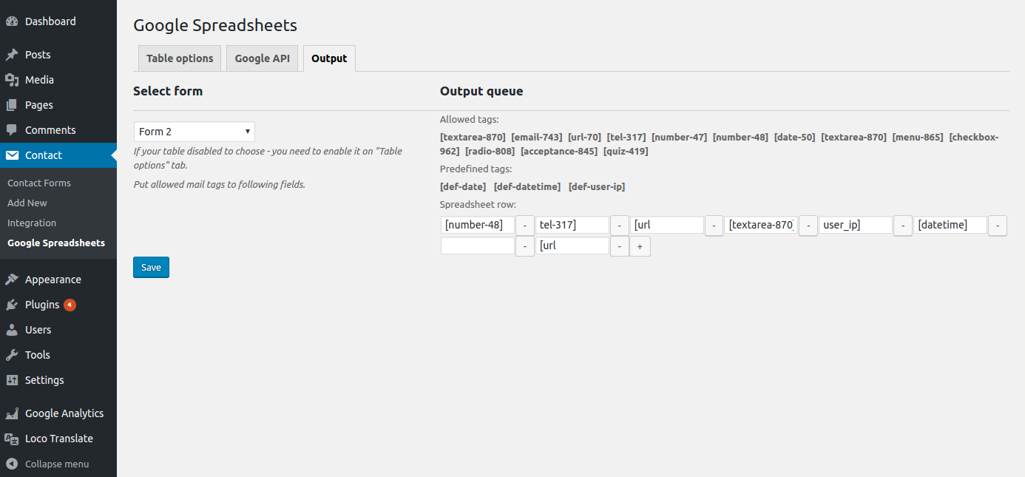Image resolution: width=1025 pixels, height=477 pixels.
Task: Click the blue Save button
Action: pyautogui.click(x=151, y=267)
